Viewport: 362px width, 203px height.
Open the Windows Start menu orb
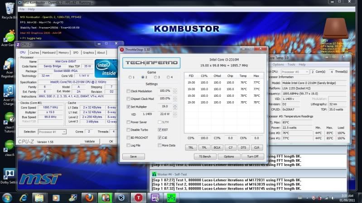coord(8,197)
